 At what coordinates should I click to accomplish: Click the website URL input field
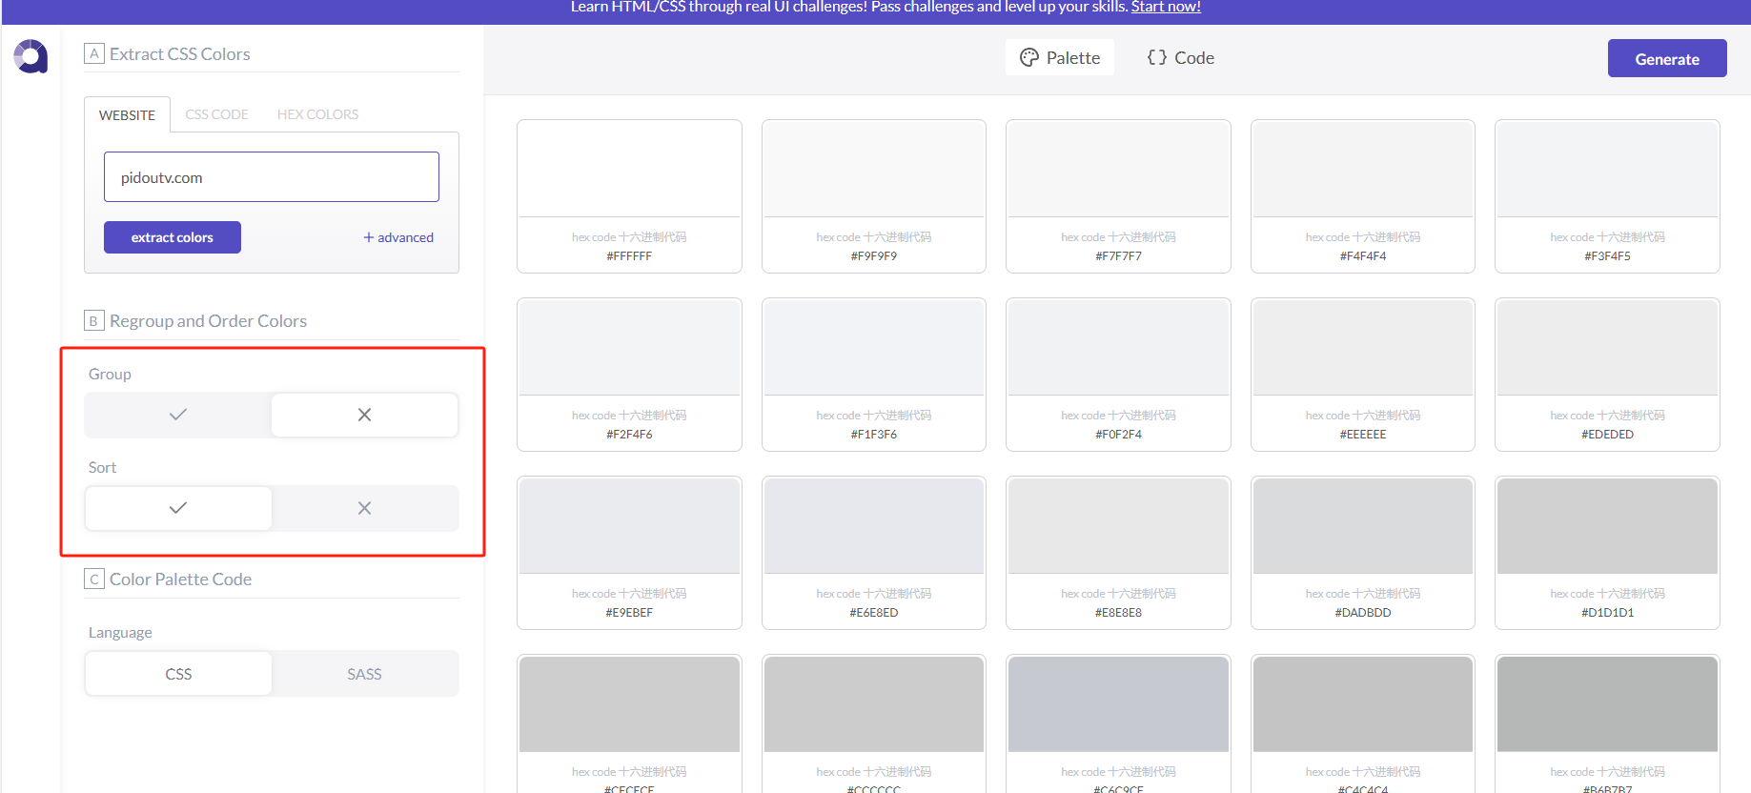(272, 177)
